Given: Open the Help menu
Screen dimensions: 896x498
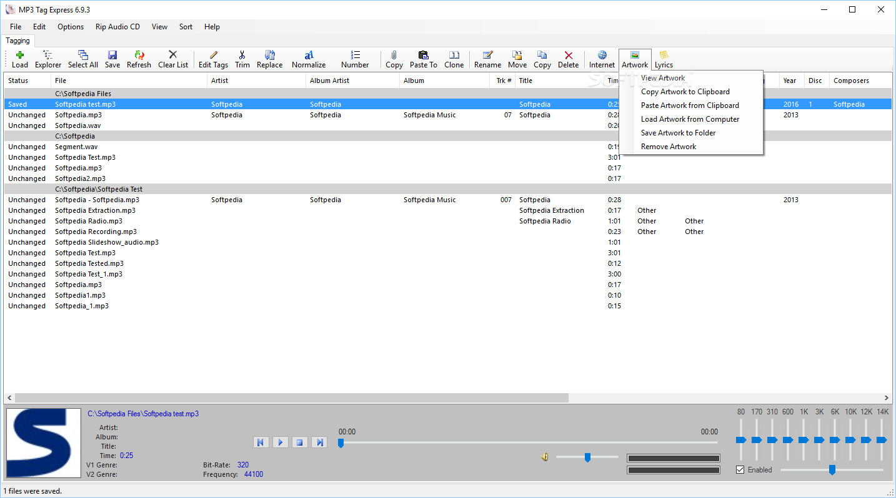Looking at the screenshot, I should pyautogui.click(x=212, y=27).
